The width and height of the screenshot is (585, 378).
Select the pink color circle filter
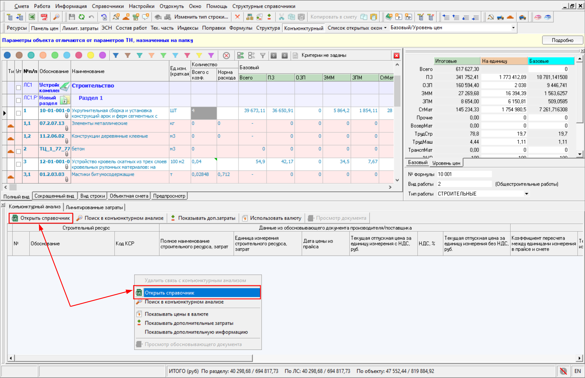coord(79,55)
